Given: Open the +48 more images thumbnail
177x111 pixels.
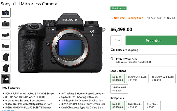Looking at the screenshot, I should coord(6,79).
